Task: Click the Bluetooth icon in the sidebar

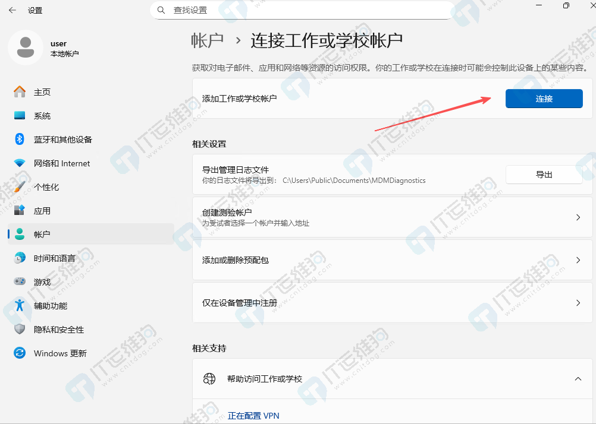Action: (20, 139)
